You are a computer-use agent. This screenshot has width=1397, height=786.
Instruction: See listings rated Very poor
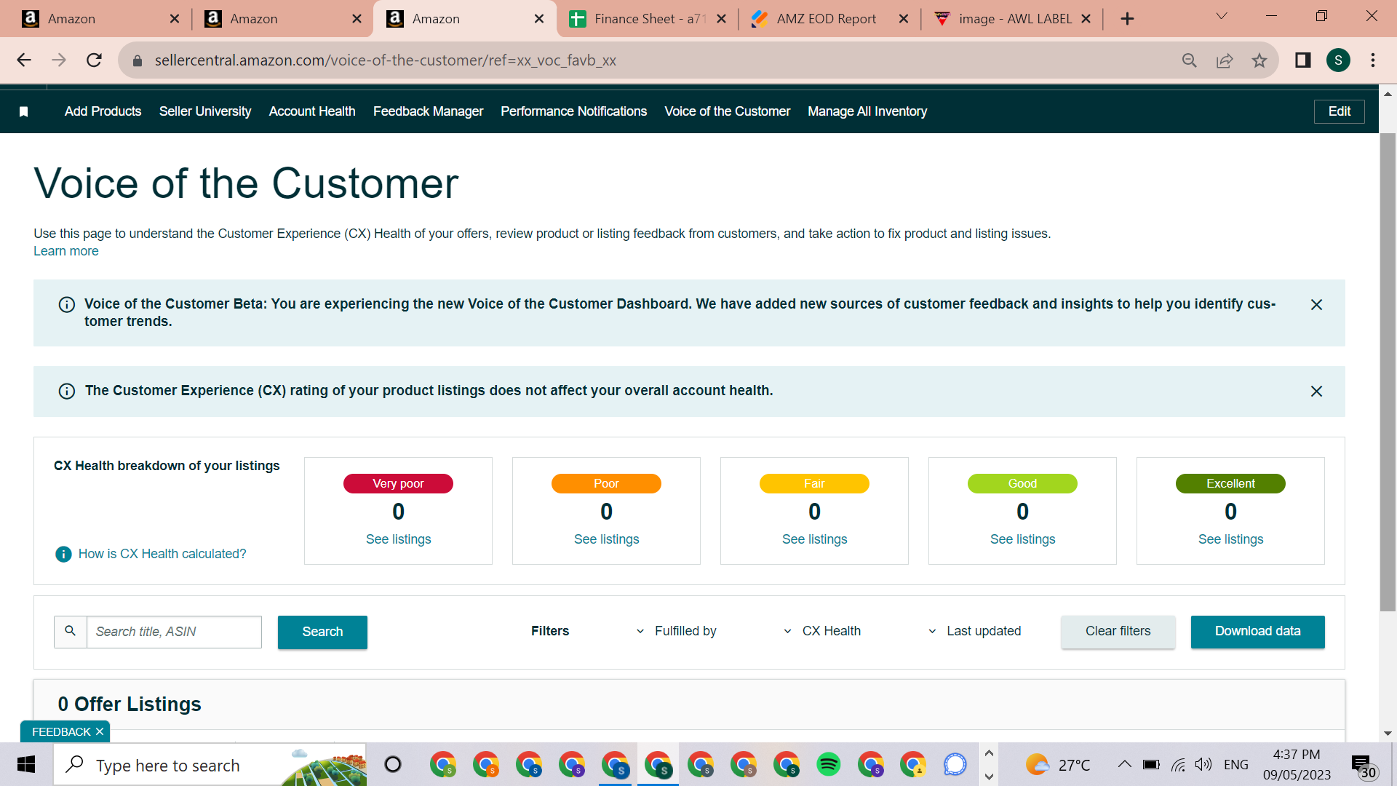pyautogui.click(x=398, y=539)
